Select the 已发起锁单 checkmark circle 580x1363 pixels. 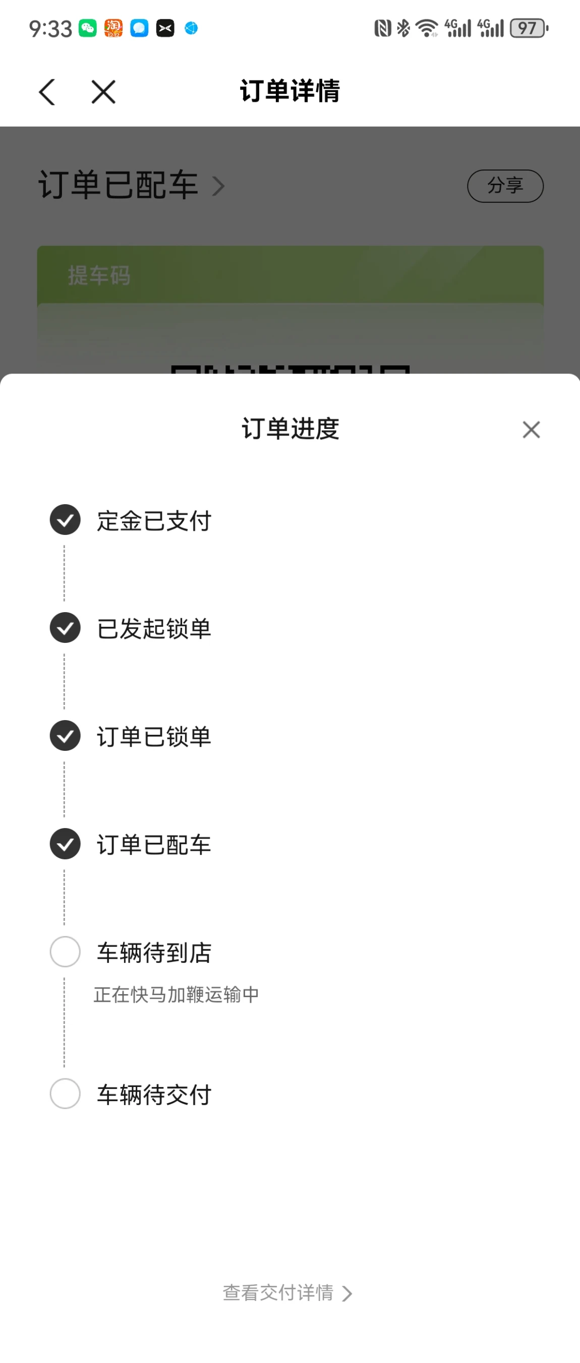(x=65, y=628)
